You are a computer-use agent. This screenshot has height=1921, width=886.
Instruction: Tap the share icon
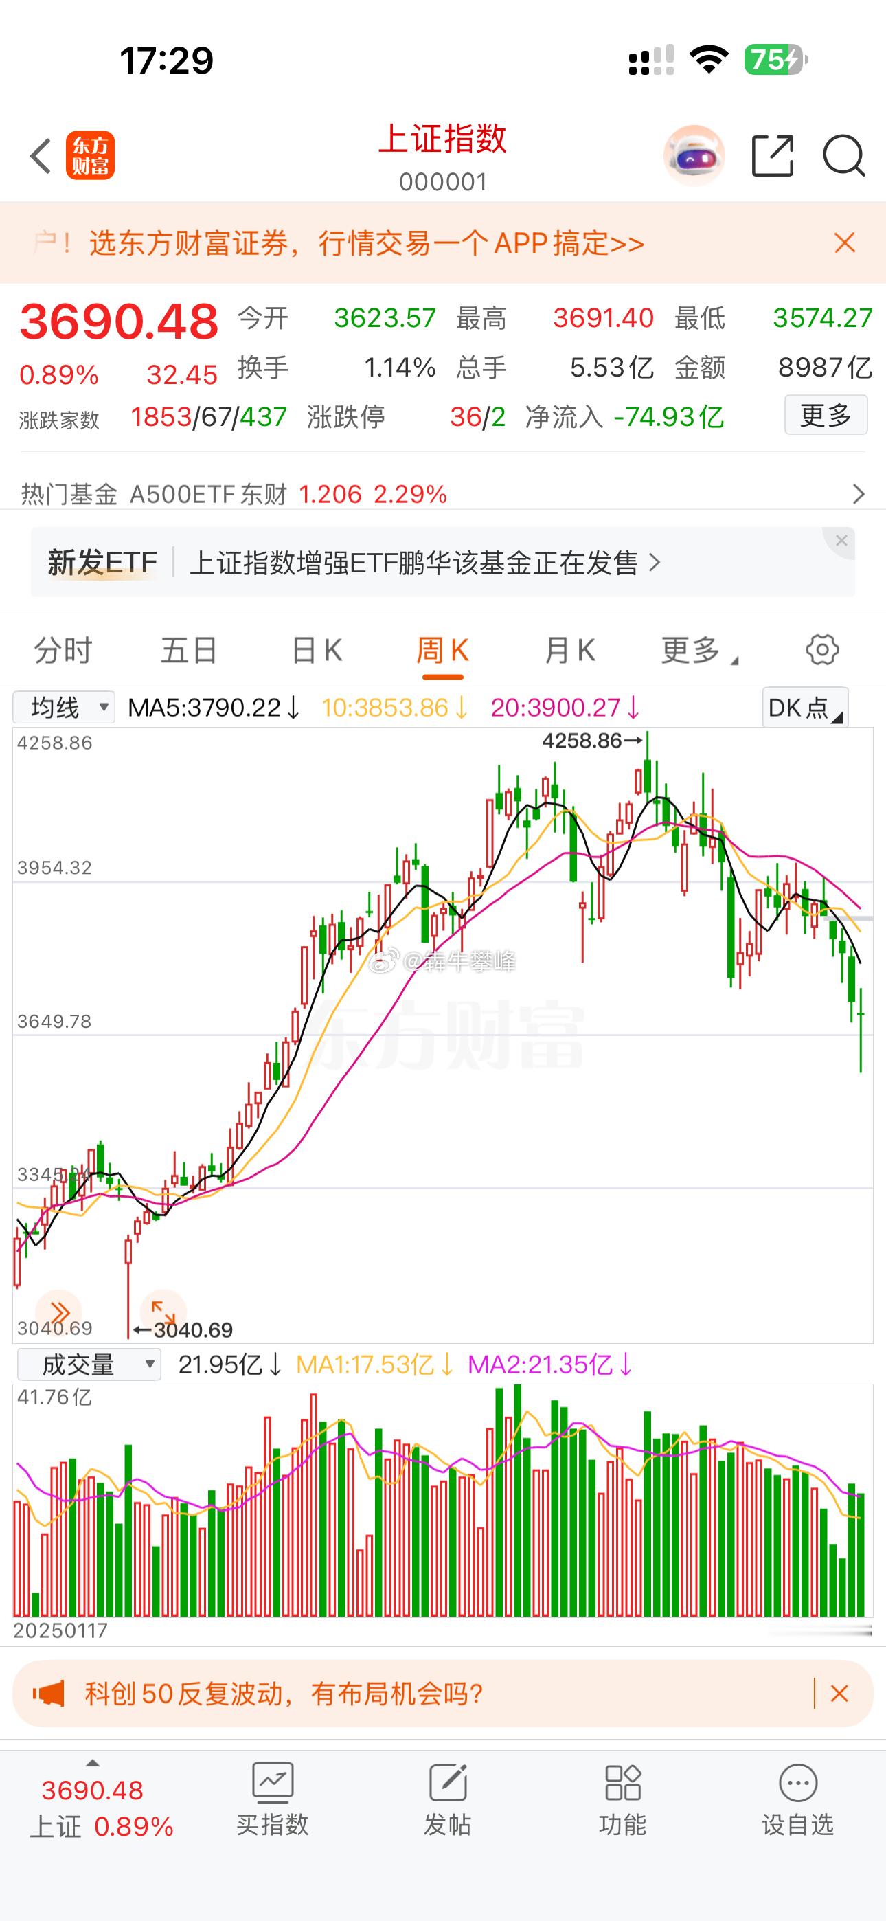coord(773,156)
